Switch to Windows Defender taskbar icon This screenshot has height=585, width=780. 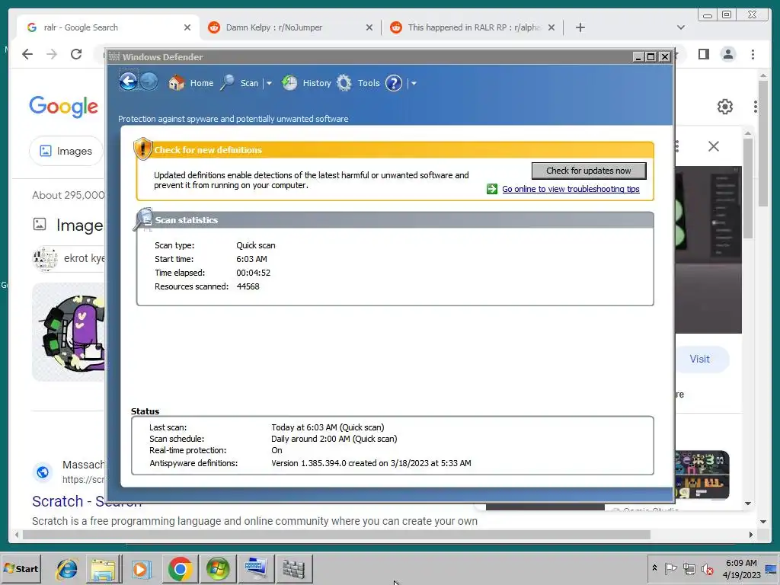tap(293, 568)
